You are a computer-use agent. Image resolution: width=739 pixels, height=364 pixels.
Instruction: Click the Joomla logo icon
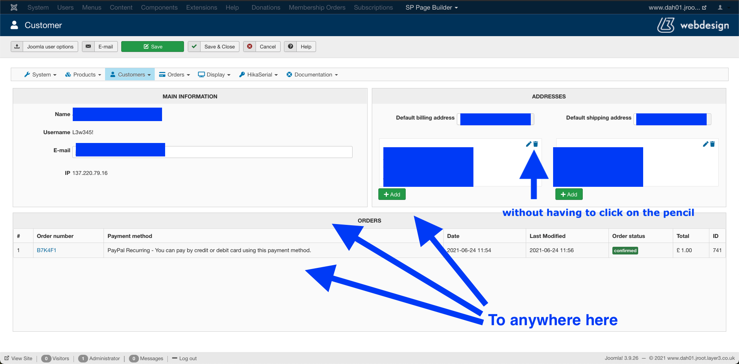(14, 7)
